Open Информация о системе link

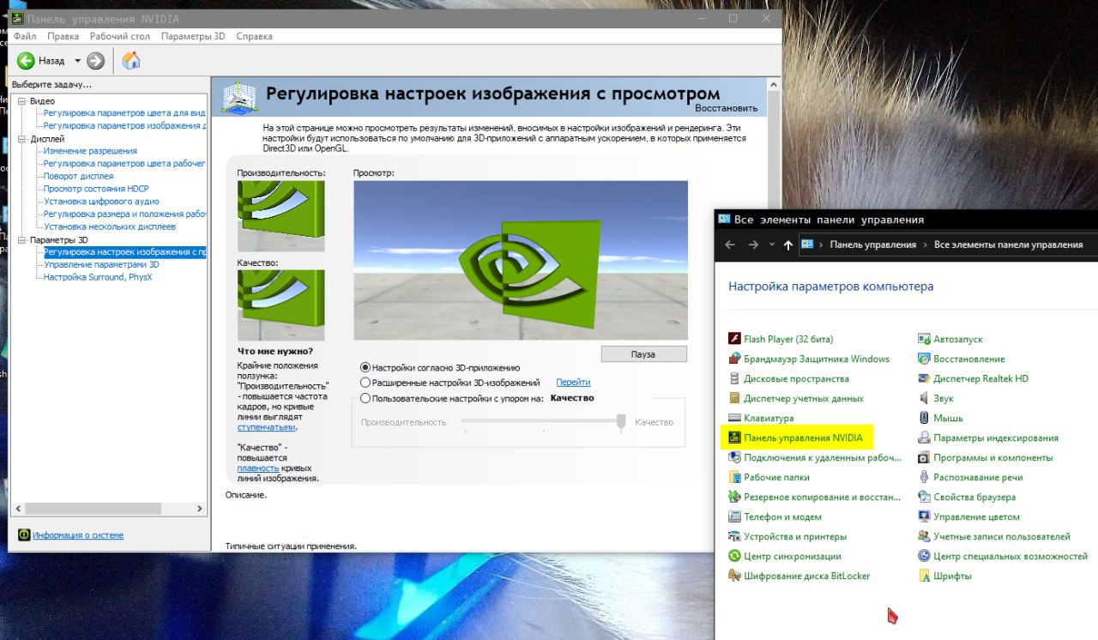click(x=78, y=535)
